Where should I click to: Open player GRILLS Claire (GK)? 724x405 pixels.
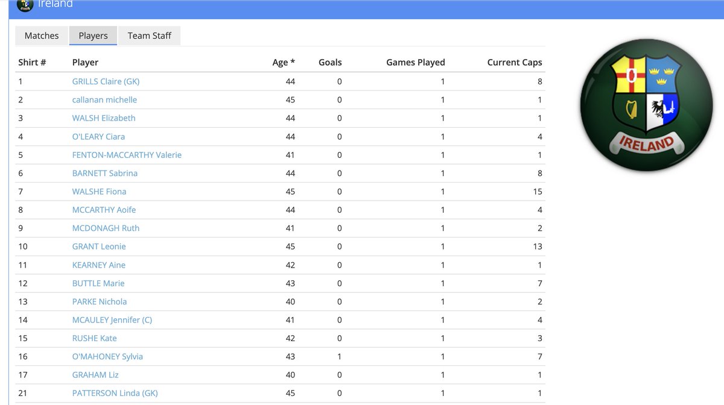tap(106, 81)
